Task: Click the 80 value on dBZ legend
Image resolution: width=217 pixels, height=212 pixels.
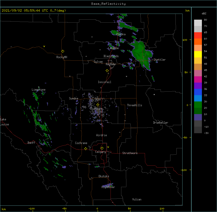Action: tap(205, 20)
